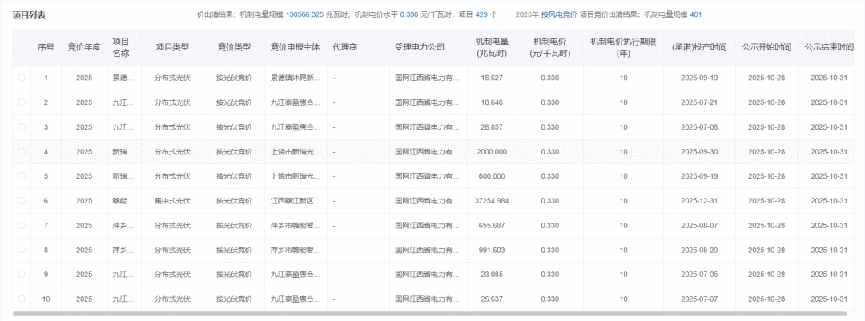The width and height of the screenshot is (865, 321).
Task: Click the 景德… project name in row 1
Action: pyautogui.click(x=123, y=78)
